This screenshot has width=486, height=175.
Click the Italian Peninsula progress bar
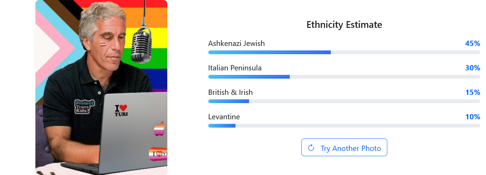tap(344, 77)
